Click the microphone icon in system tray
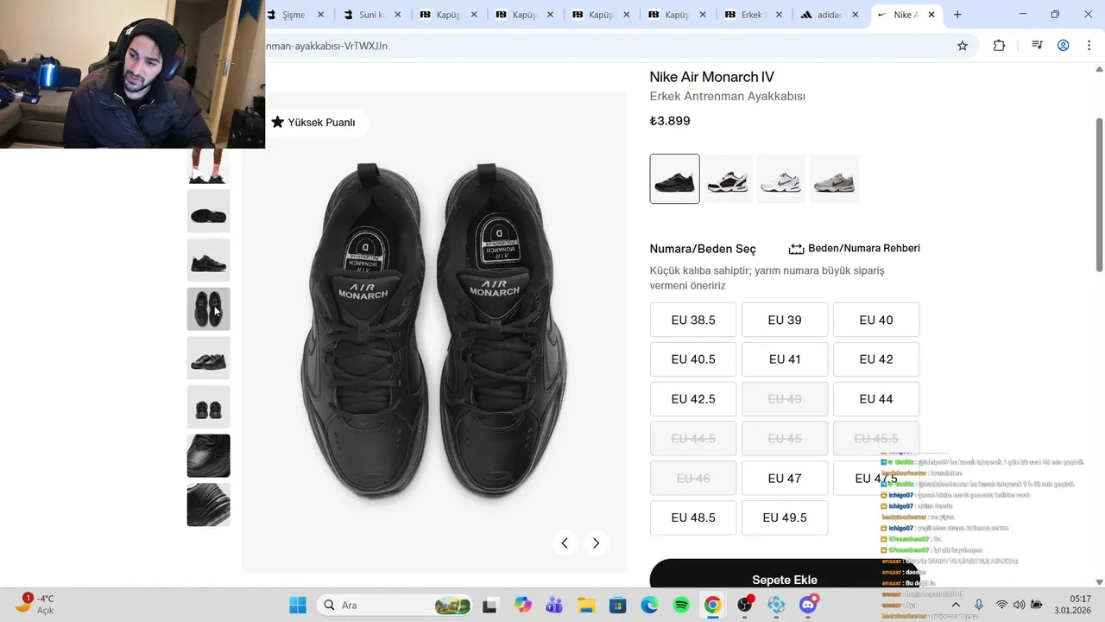1105x622 pixels. (x=979, y=605)
